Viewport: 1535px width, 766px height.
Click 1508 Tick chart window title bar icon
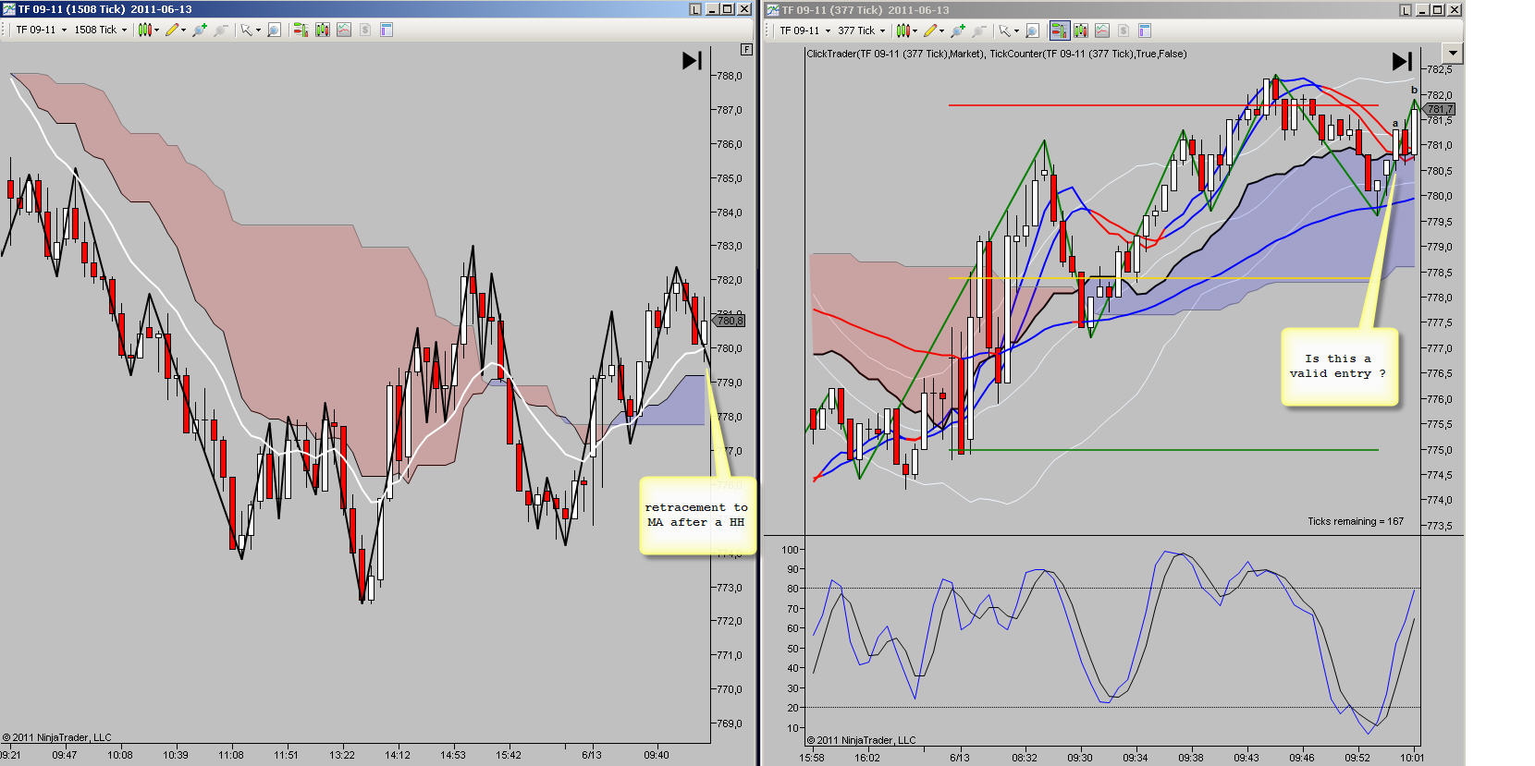(x=8, y=9)
